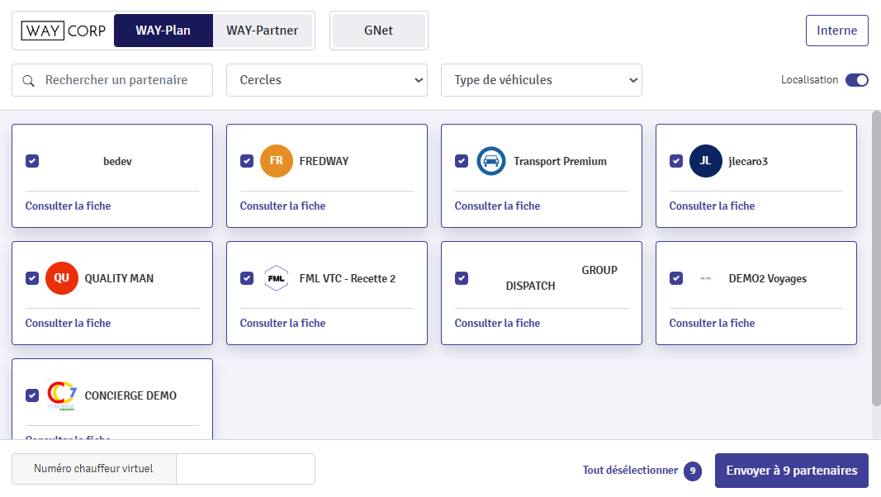Switch to the GNet tab

tap(379, 31)
